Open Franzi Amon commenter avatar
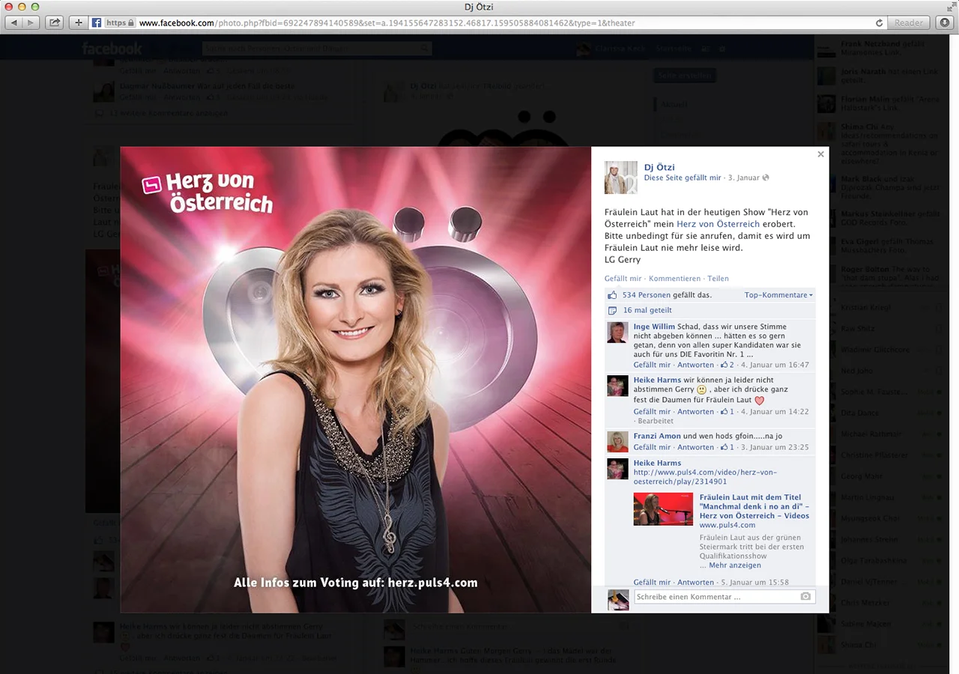The height and width of the screenshot is (674, 959). (x=617, y=442)
